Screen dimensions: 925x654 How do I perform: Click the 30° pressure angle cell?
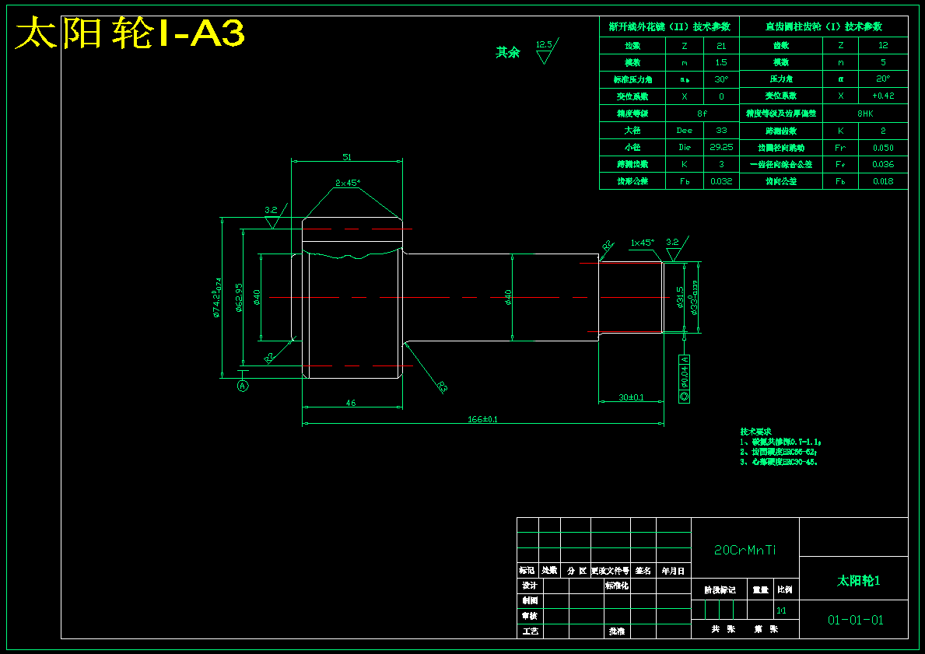pyautogui.click(x=721, y=79)
